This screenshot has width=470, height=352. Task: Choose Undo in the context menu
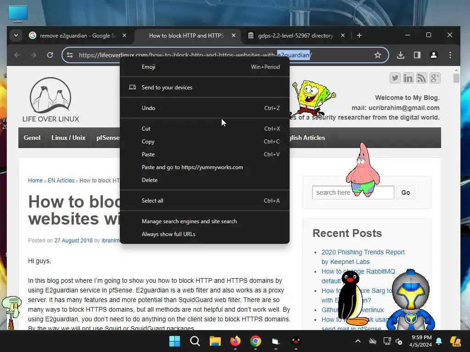click(x=205, y=108)
